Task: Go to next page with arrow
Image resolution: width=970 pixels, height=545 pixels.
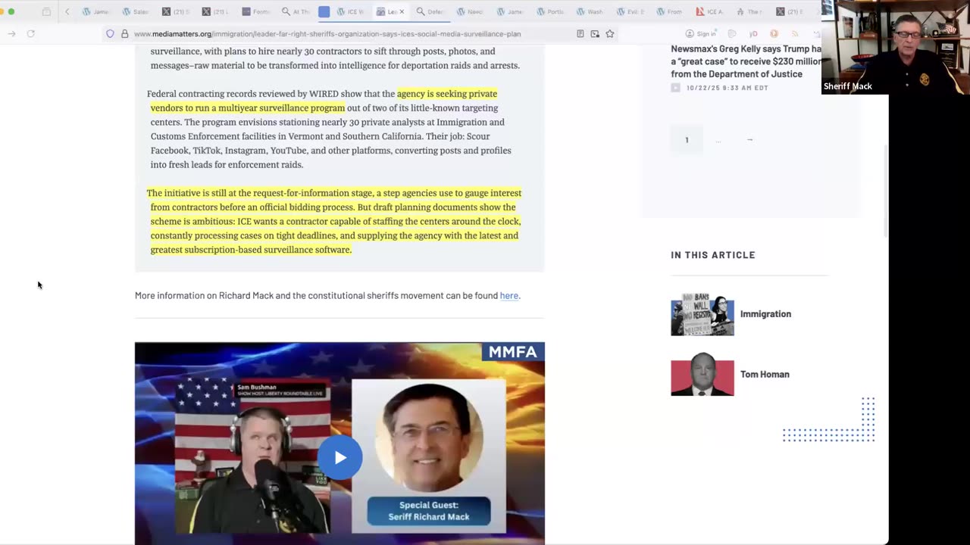Action: (749, 140)
